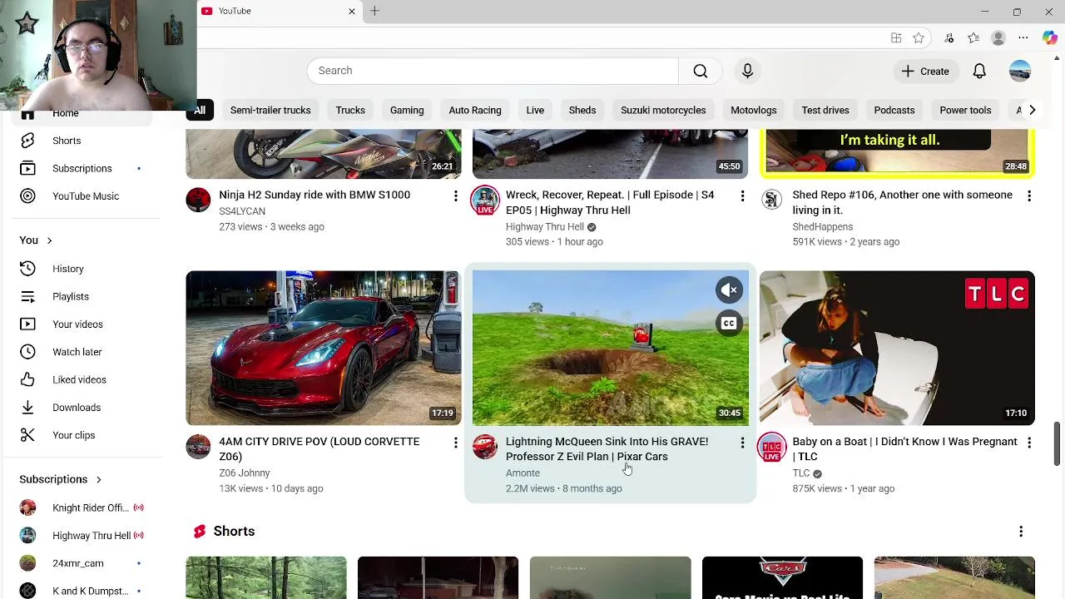Screen dimensions: 1065x599
Task: Toggle mute on Lightning McQueen preview
Action: coord(729,290)
